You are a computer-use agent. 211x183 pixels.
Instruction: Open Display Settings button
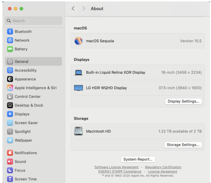(x=183, y=101)
